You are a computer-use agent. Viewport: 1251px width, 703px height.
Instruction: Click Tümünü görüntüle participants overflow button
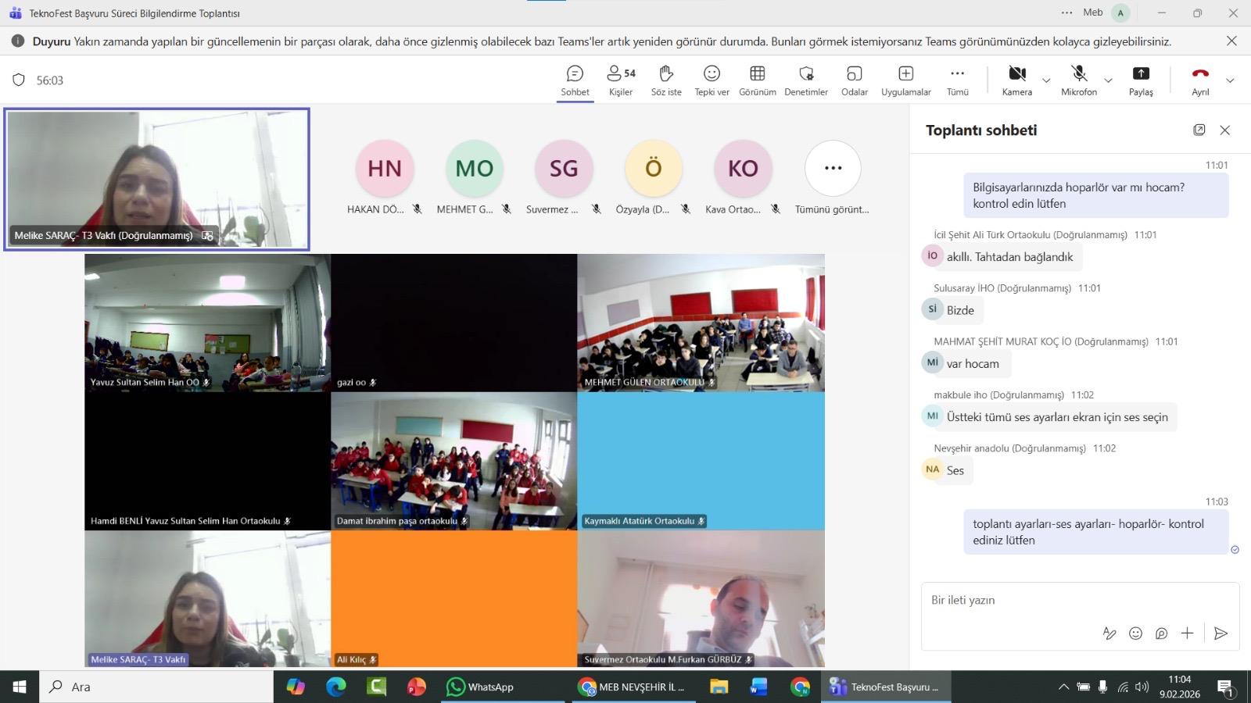pyautogui.click(x=833, y=169)
